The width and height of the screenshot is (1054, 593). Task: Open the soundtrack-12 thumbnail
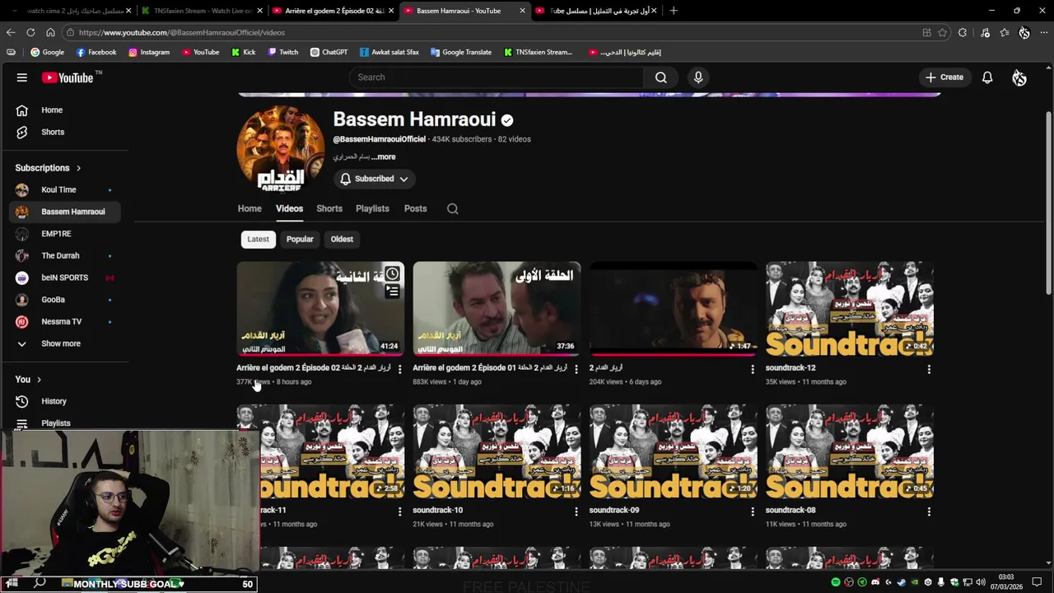(850, 309)
